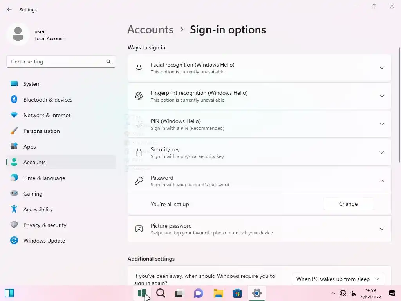Open Time & language category

click(x=61, y=178)
